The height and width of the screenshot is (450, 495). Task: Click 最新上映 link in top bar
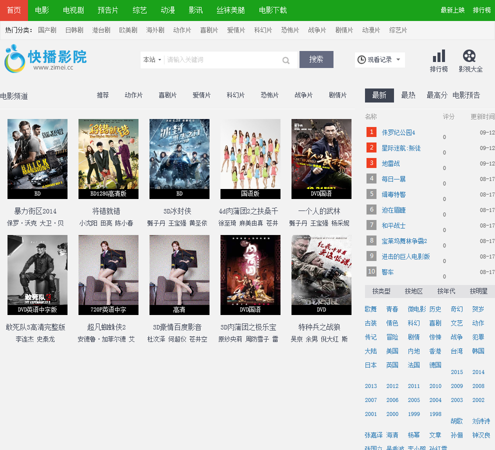[x=452, y=10]
